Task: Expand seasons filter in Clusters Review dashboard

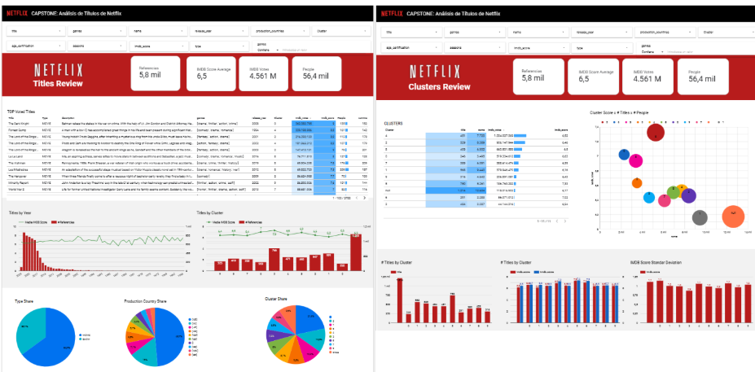Action: point(475,48)
